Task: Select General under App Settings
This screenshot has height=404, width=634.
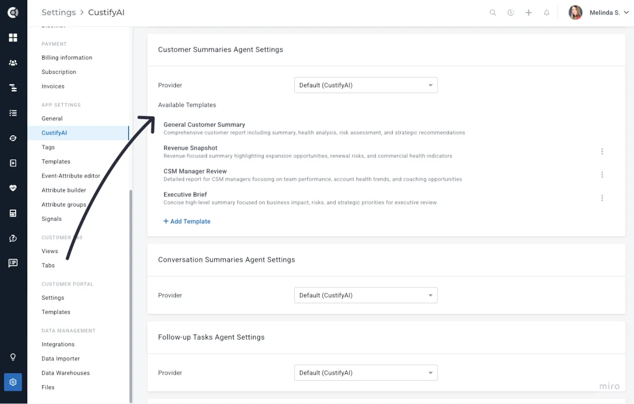Action: click(x=52, y=118)
